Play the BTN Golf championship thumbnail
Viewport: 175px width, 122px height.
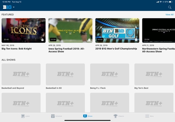(x=117, y=30)
